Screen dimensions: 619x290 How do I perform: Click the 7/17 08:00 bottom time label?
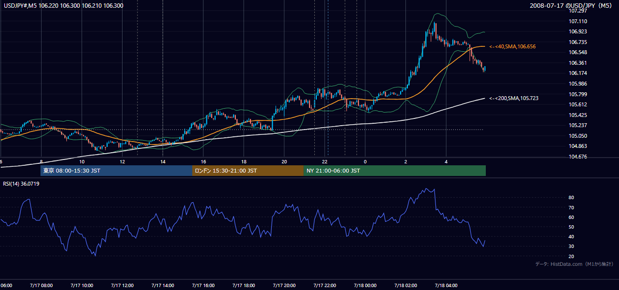(41, 286)
